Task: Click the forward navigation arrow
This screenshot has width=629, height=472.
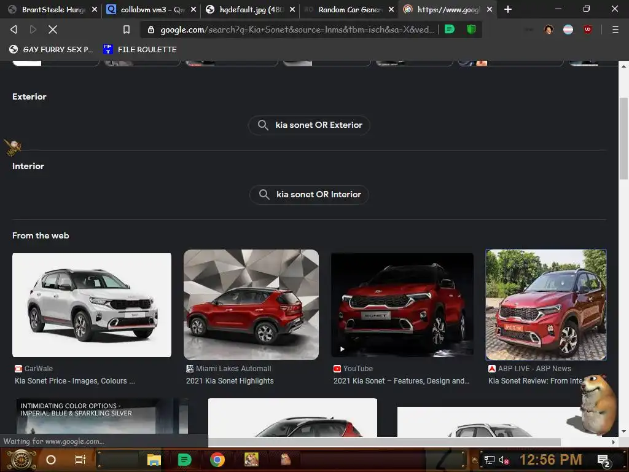Action: tap(33, 29)
